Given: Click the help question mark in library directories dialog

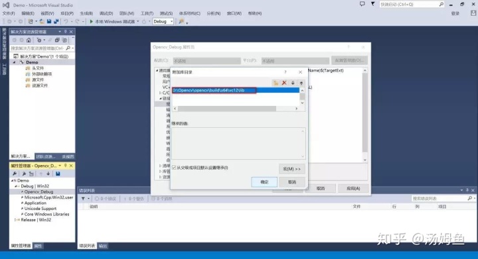Looking at the screenshot, I should (285, 72).
